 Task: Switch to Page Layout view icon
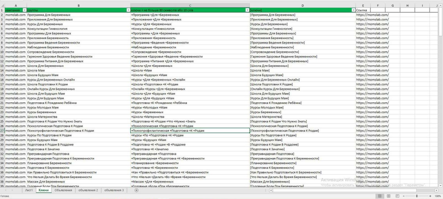(389, 196)
